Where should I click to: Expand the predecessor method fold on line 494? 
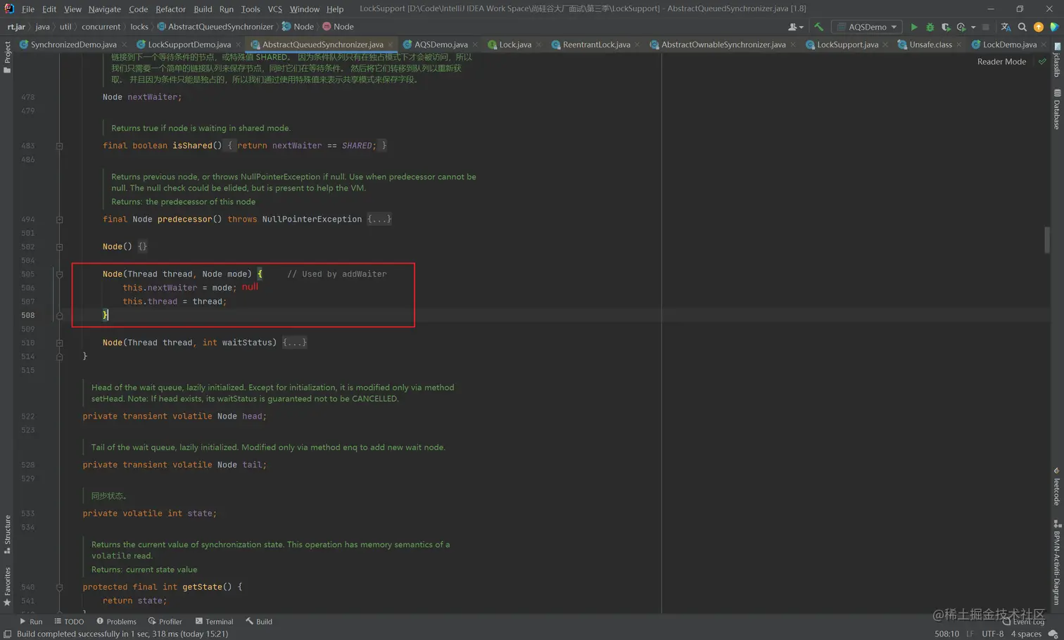pos(60,219)
